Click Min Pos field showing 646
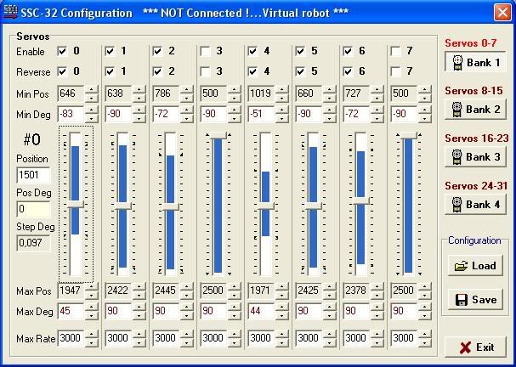The image size is (516, 367). coord(71,93)
